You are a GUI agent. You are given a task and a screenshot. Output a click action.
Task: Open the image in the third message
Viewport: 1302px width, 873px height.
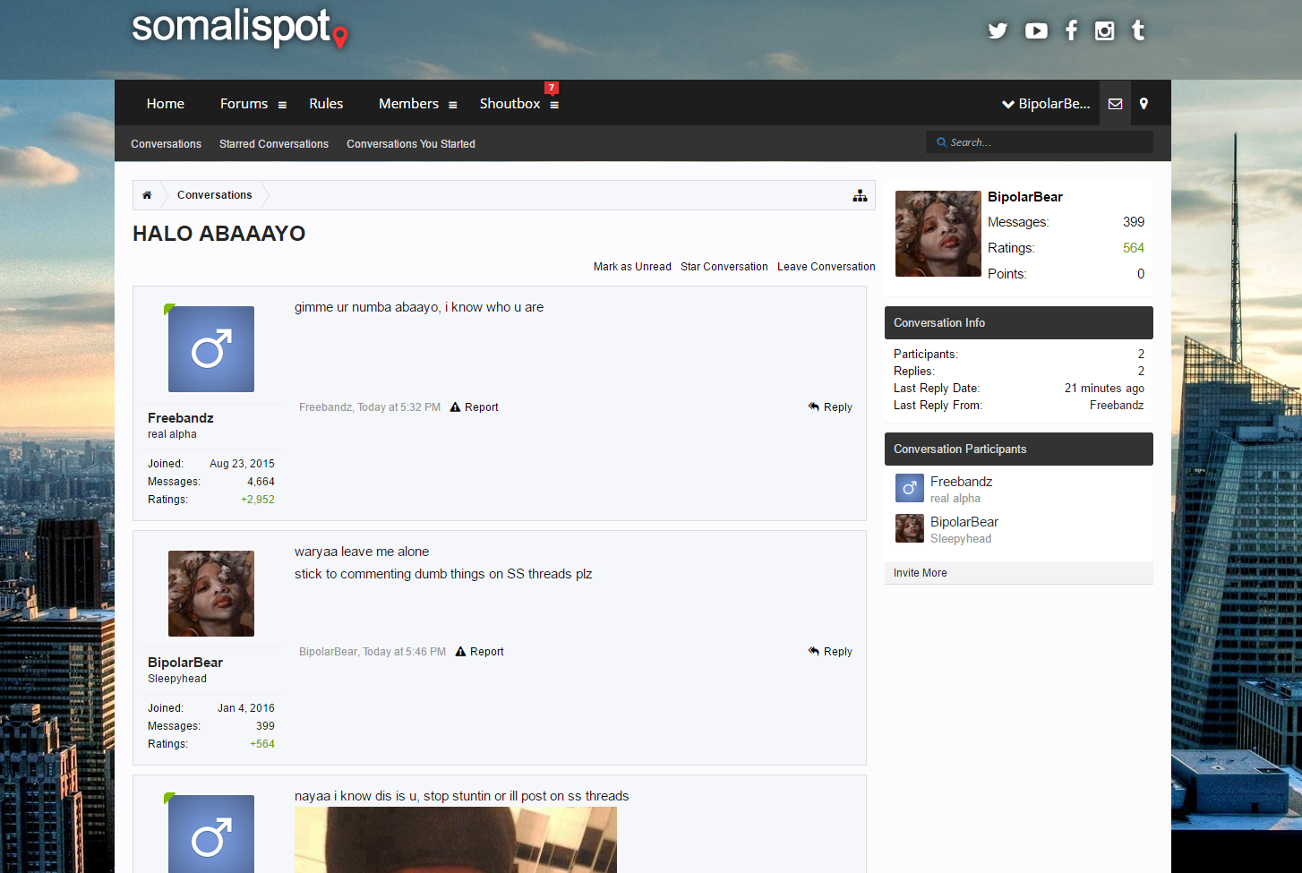pos(456,840)
